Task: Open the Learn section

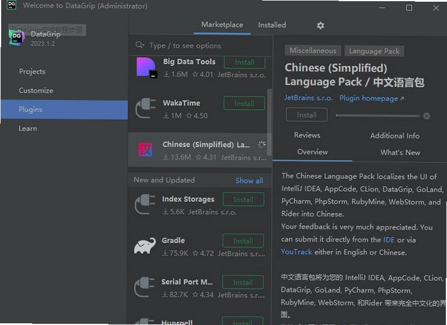Action: (28, 129)
